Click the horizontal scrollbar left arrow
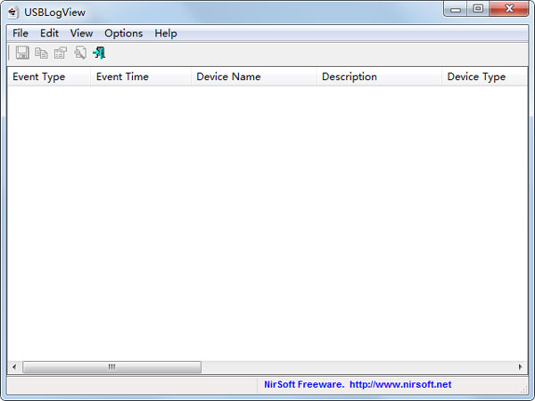Image resolution: width=535 pixels, height=401 pixels. click(13, 366)
